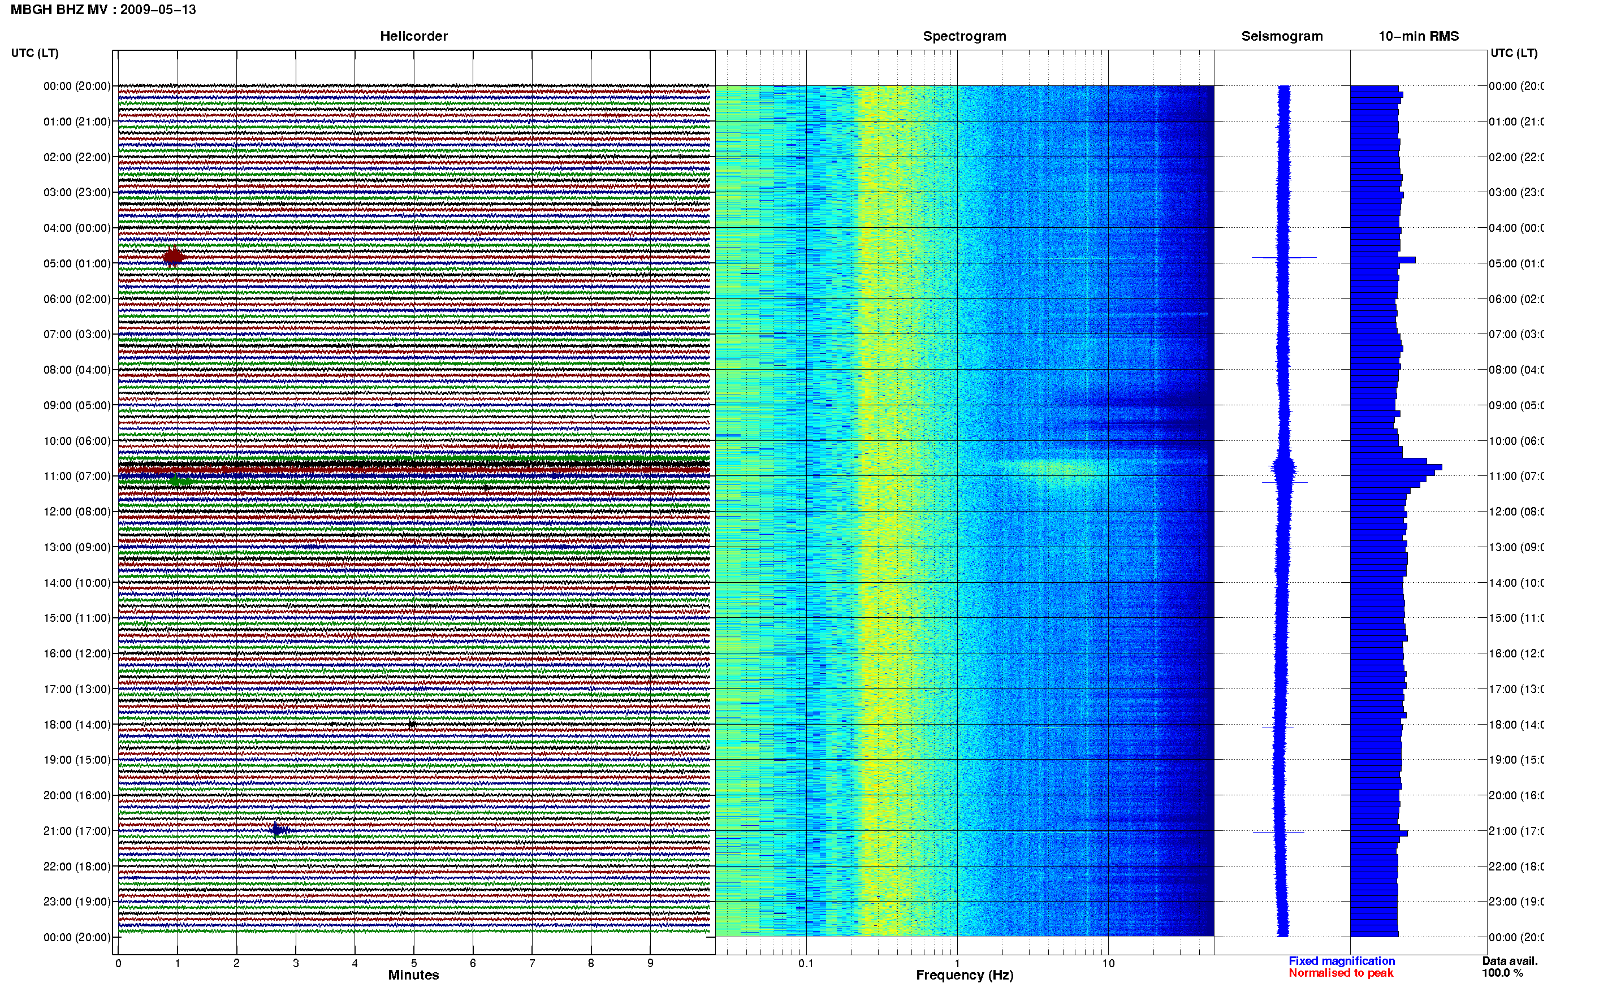Click the '12:00 (08:00)' left time label
The width and height of the screenshot is (1608, 1005).
(x=77, y=512)
